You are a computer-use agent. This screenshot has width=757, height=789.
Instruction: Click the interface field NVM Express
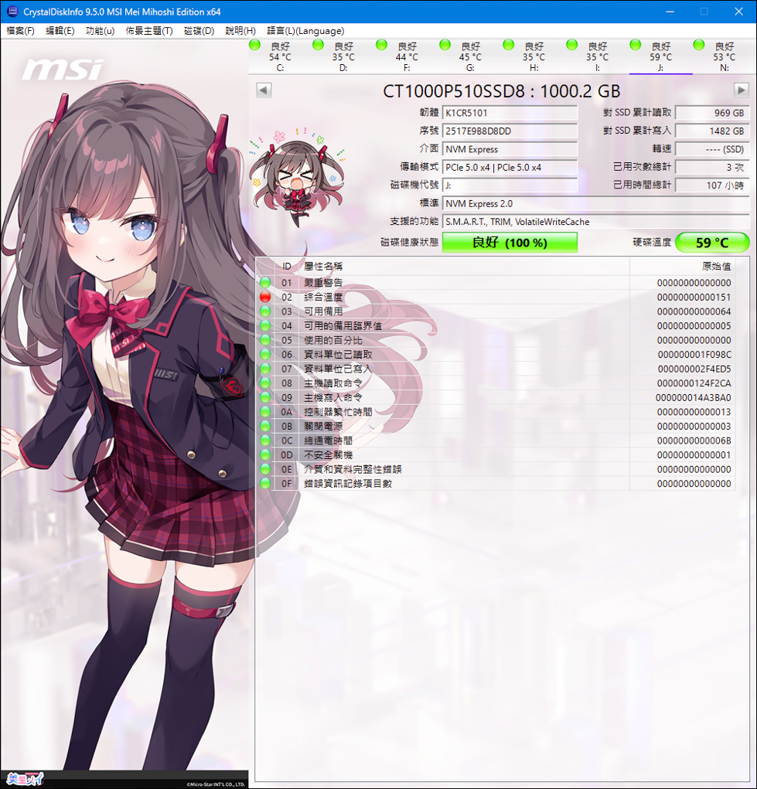510,149
